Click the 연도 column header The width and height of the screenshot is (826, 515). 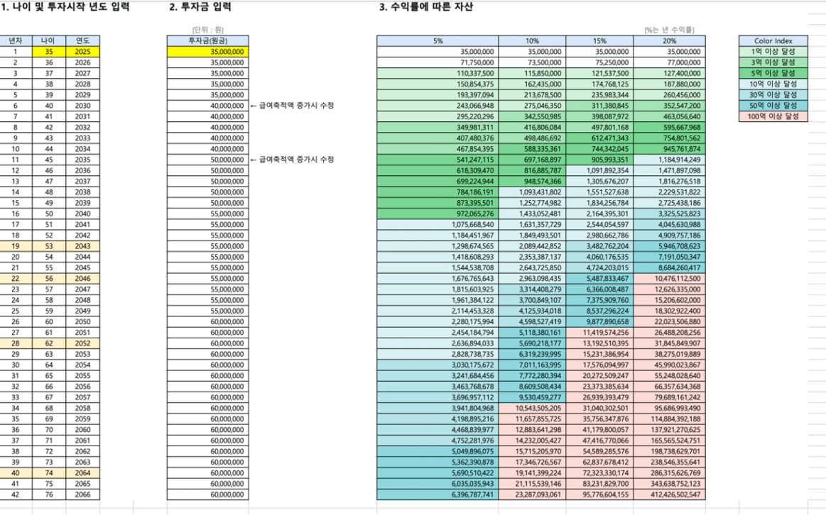82,40
